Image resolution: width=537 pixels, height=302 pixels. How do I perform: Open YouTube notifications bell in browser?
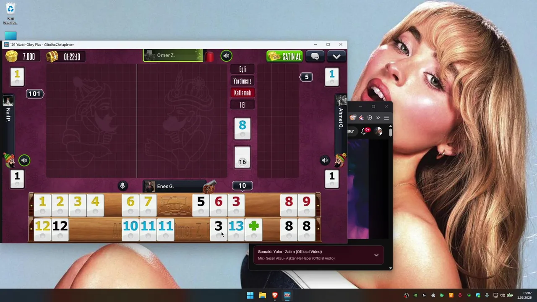[365, 131]
